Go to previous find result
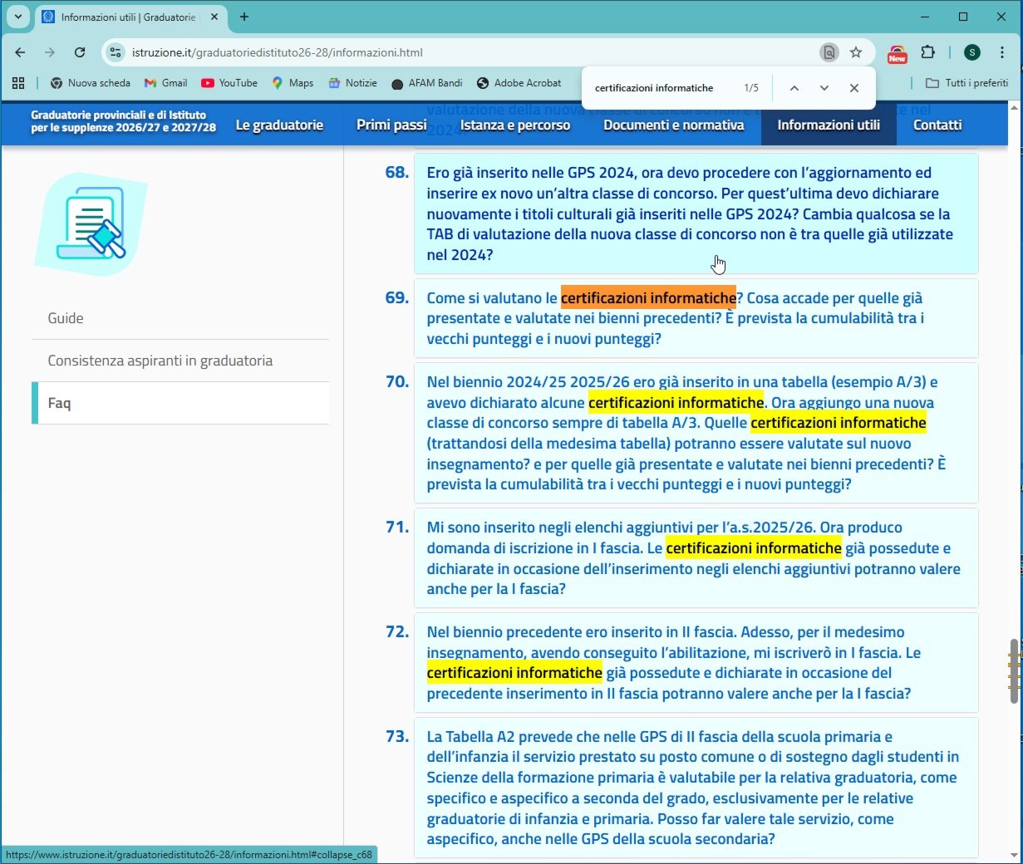1023x864 pixels. click(794, 88)
